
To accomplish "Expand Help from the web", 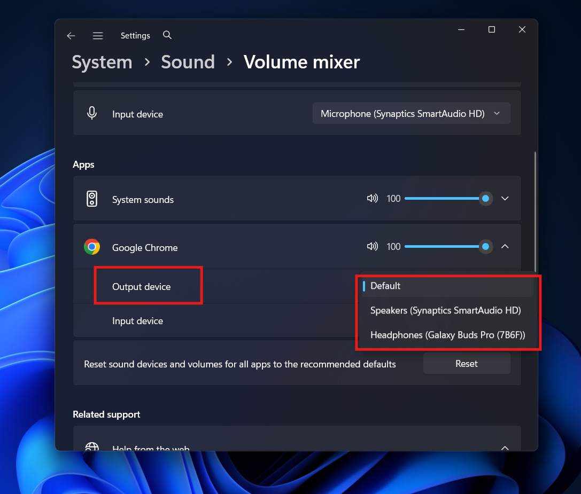I will pos(505,449).
